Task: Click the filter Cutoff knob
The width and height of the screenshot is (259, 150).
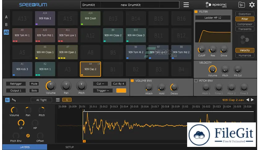Action: pyautogui.click(x=201, y=49)
